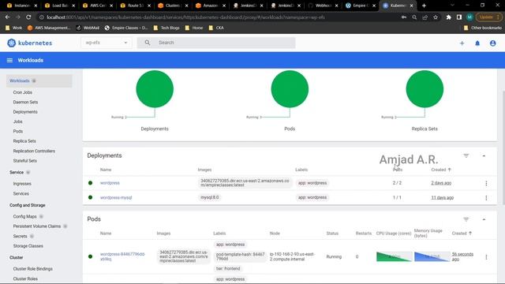Click the pod CPU usage green chart
The width and height of the screenshot is (505, 284).
coord(395,256)
